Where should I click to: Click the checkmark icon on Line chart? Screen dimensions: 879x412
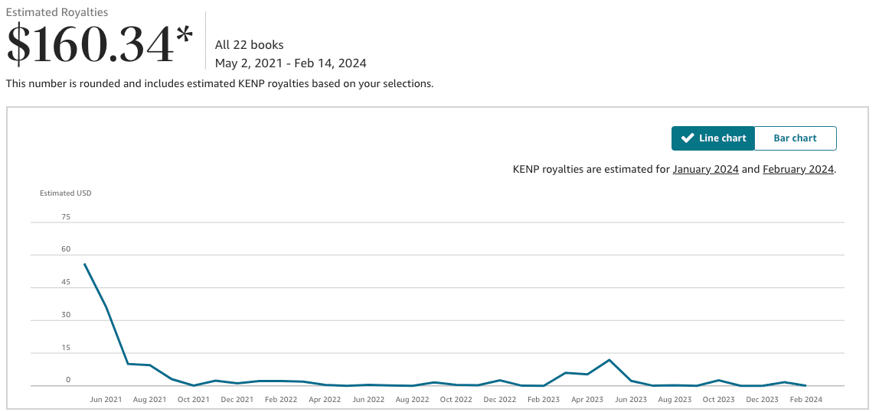point(688,138)
